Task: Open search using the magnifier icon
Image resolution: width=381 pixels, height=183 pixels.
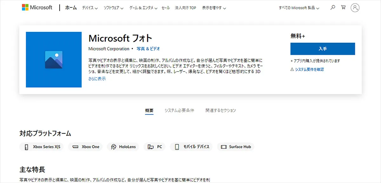Action: tap(332, 7)
